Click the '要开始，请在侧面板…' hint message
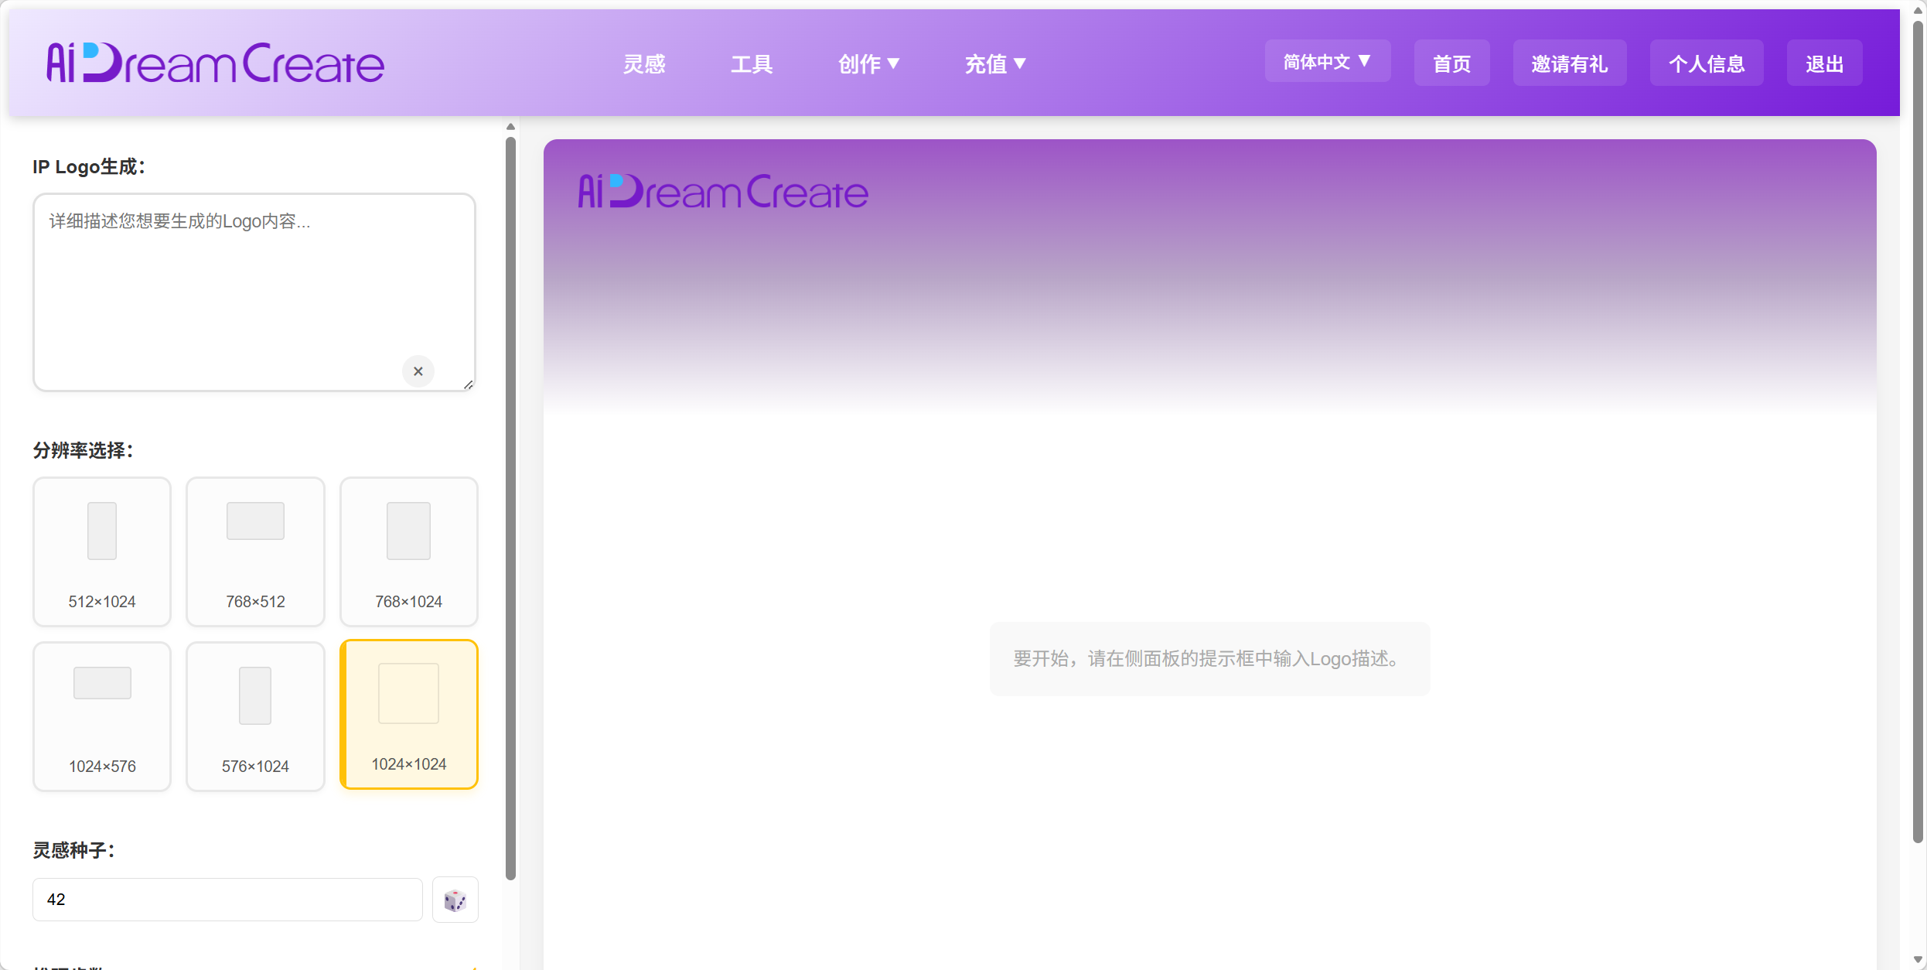Screen dimensions: 1927x970 [1209, 659]
